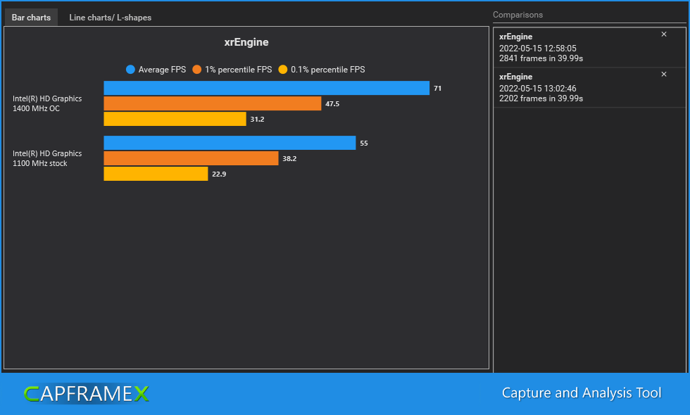Select the xrEngine 2841 frames record
This screenshot has height=415, width=690.
(589, 47)
